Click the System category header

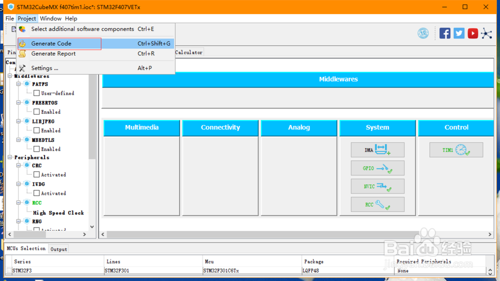pyautogui.click(x=377, y=127)
